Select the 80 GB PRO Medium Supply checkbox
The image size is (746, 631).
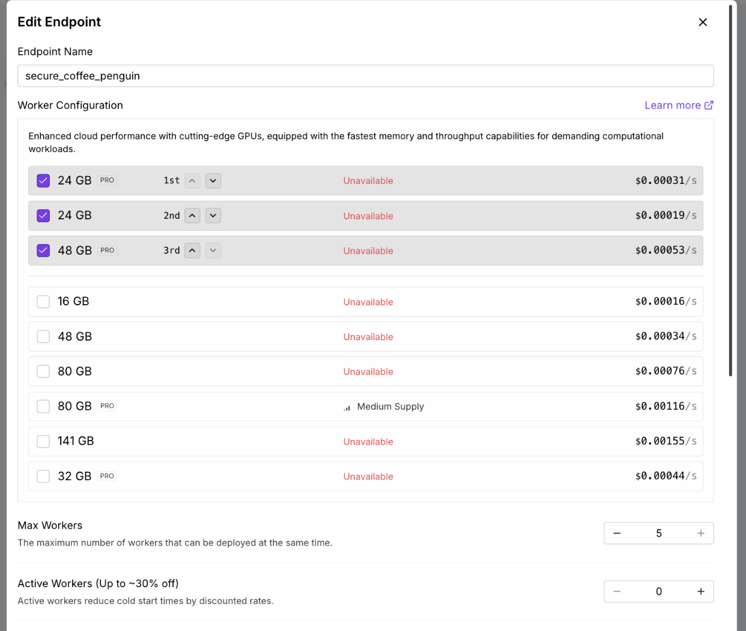tap(43, 406)
